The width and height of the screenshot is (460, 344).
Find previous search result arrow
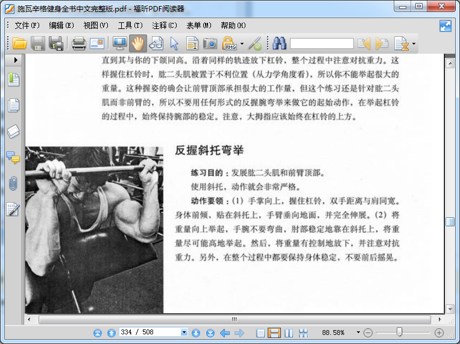point(364,43)
